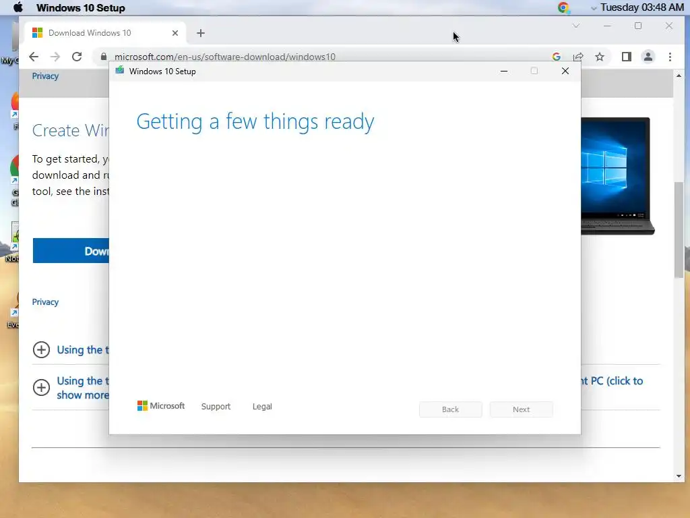Open the Windows 10 Setup menu bar item
Viewport: 690px width, 518px height.
[81, 8]
